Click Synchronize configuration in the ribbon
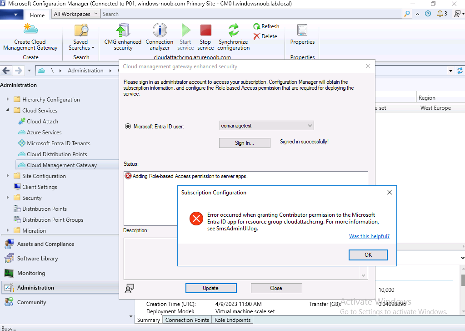 (x=233, y=36)
